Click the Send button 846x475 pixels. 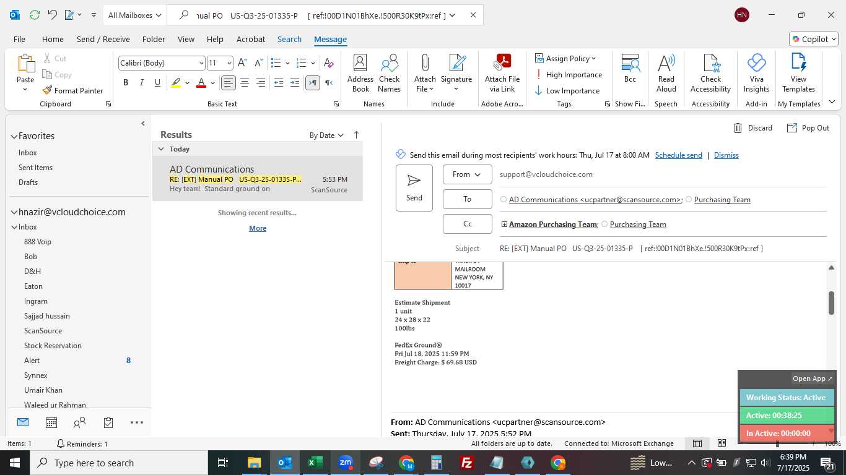414,188
